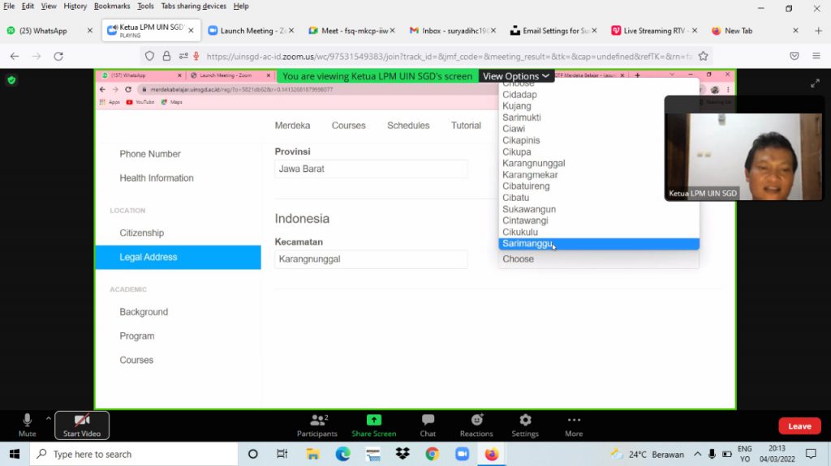Viewport: 831px width, 466px height.
Task: Click the Windows taskbar search box
Action: click(134, 455)
